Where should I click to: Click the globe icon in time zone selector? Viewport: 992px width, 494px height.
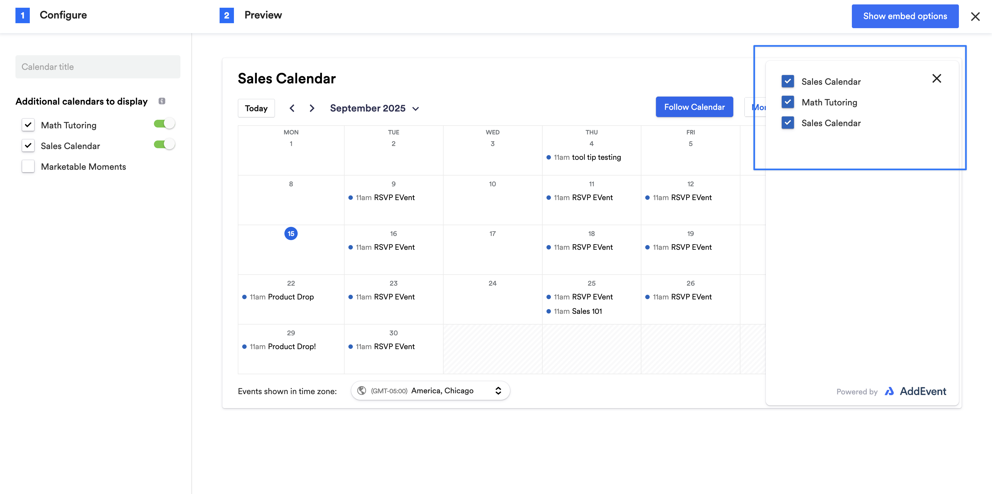361,391
